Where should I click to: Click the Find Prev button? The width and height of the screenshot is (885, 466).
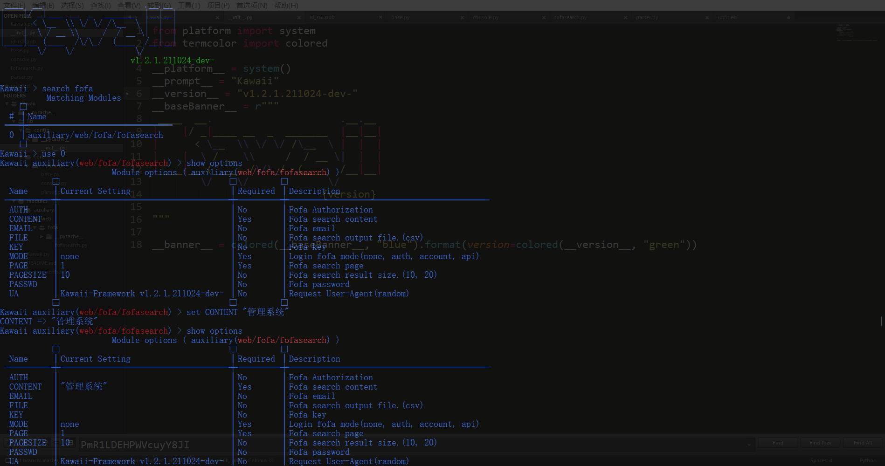coord(820,443)
